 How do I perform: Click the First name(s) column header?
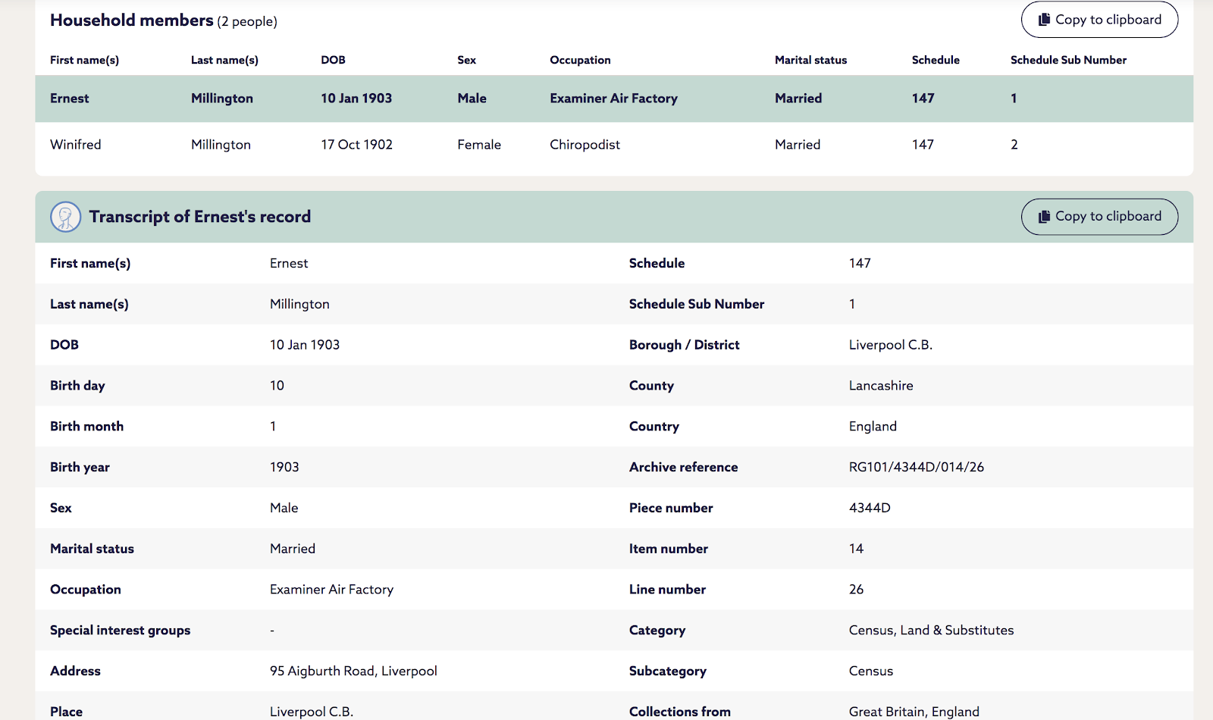tap(84, 60)
